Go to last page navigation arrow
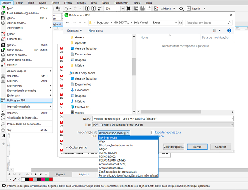Screen dimensions: 248x190 (x=41, y=174)
